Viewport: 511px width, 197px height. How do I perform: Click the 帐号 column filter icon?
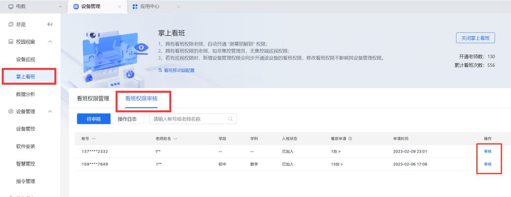point(93,139)
